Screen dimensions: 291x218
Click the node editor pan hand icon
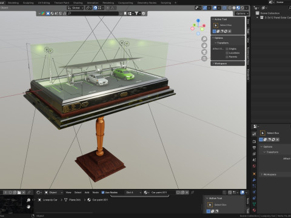point(28,206)
